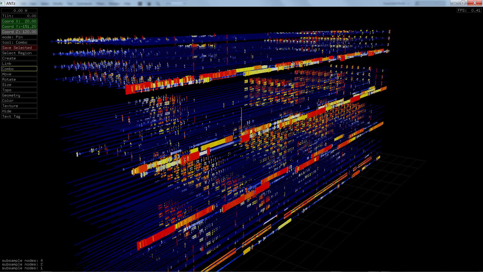Choose the Color tool
Image resolution: width=483 pixels, height=272 pixels.
pos(19,100)
